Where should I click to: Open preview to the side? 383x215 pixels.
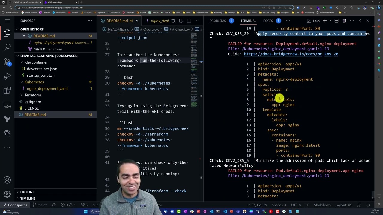[181, 21]
